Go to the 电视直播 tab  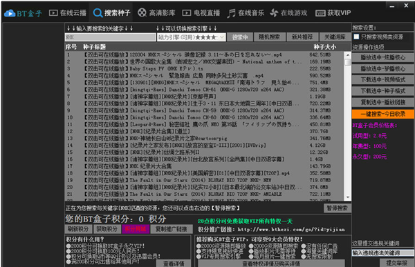(x=201, y=13)
